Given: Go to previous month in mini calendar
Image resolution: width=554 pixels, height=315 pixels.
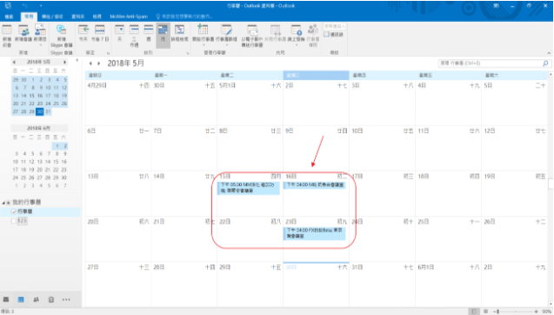Looking at the screenshot, I should point(14,63).
